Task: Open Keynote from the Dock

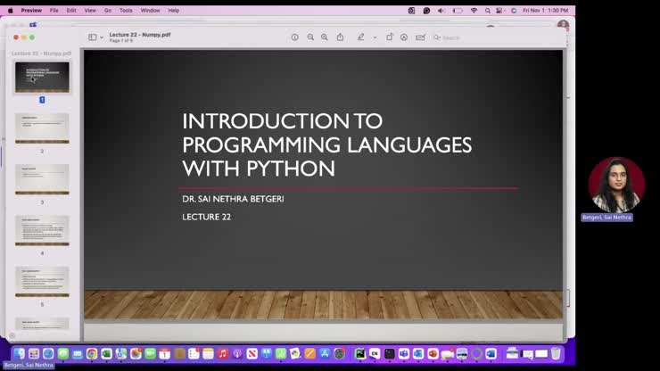Action: pos(267,354)
